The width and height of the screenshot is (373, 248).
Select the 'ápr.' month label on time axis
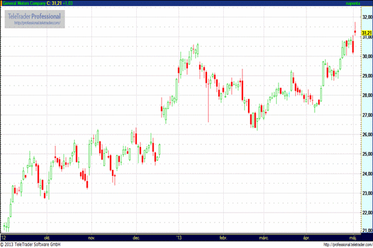306,237
